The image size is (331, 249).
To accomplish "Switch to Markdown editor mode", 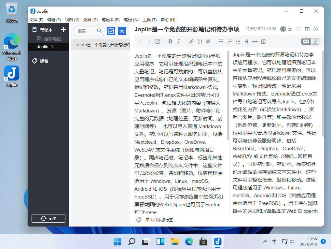I will pyautogui.click(x=306, y=41).
